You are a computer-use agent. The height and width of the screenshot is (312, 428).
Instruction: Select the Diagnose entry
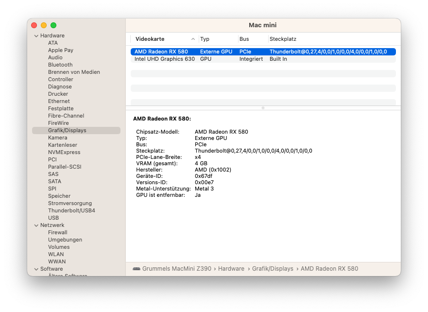60,87
